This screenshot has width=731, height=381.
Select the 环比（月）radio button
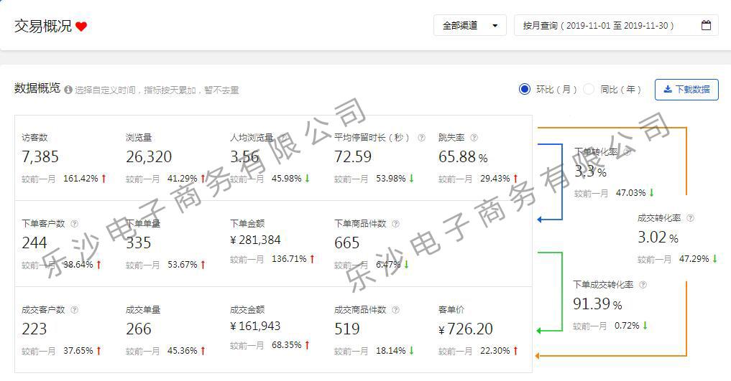click(x=525, y=90)
